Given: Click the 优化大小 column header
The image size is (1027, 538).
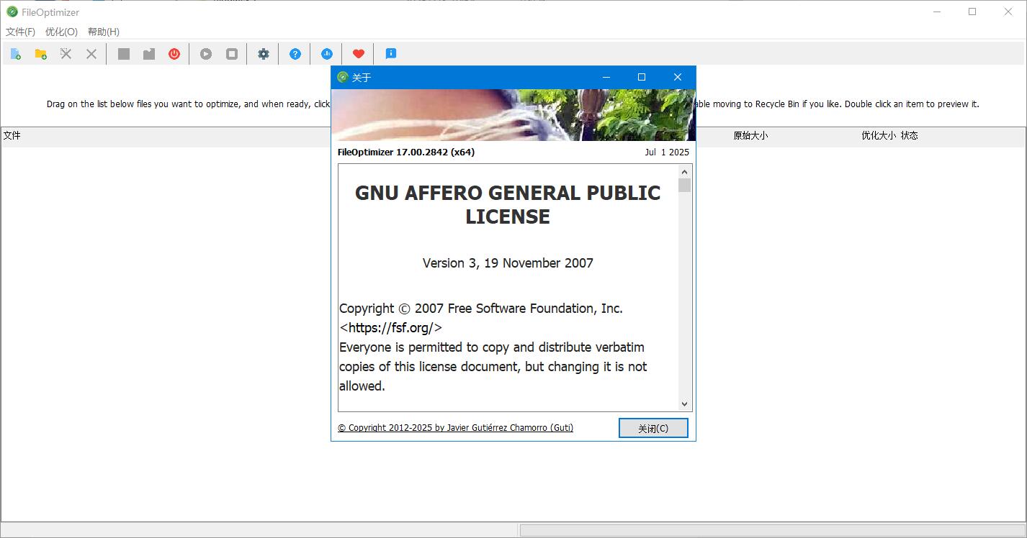Looking at the screenshot, I should 879,135.
